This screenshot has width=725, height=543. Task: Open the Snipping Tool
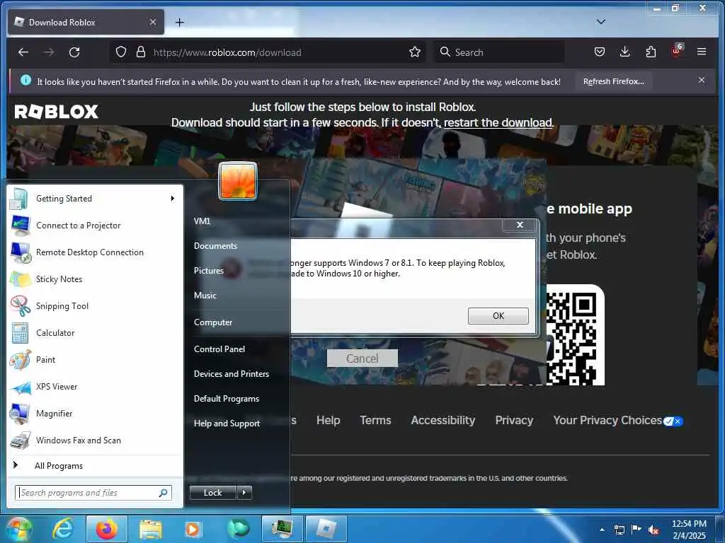tap(95, 306)
